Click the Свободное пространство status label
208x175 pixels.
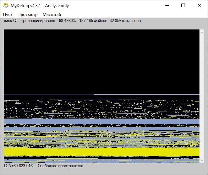pyautogui.click(x=60, y=166)
